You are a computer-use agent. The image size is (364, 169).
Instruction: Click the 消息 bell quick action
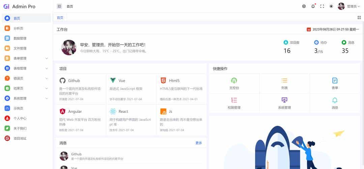click(335, 103)
